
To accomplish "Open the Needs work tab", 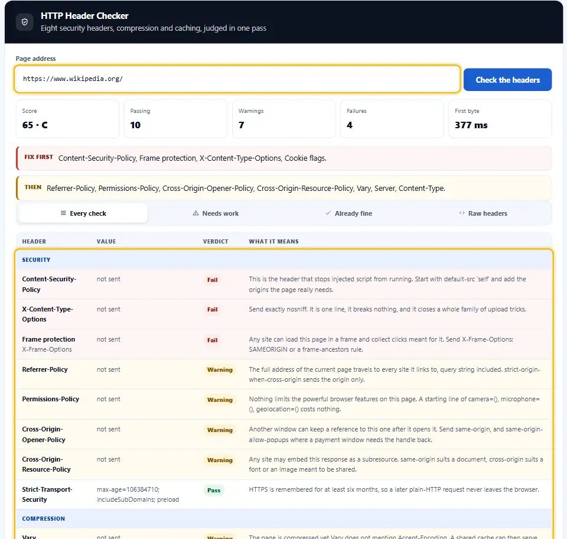I will [x=216, y=213].
